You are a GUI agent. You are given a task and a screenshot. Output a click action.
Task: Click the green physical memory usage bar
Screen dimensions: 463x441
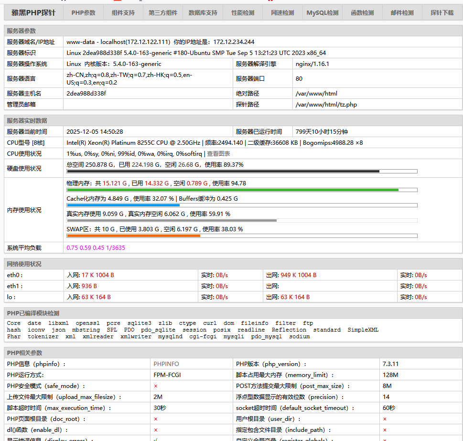[x=232, y=190]
